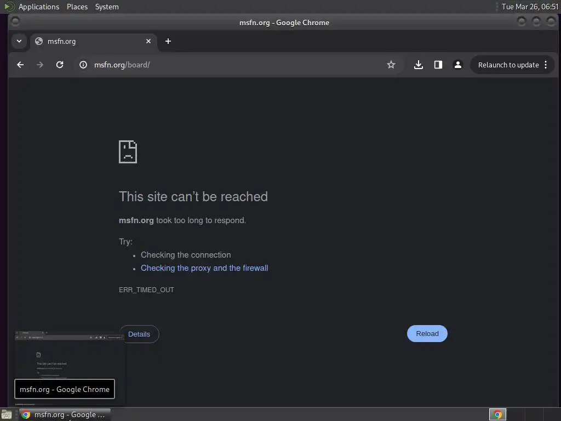
Task: Toggle Chrome side panel icon
Action: point(438,65)
